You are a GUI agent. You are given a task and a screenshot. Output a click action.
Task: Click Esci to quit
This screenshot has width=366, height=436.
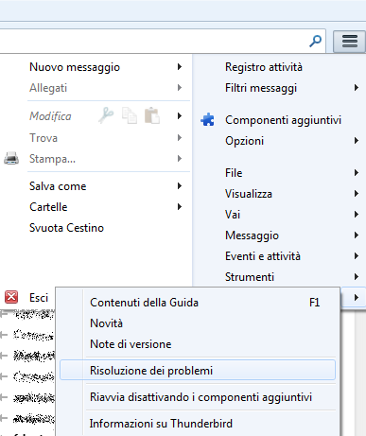[x=39, y=297]
